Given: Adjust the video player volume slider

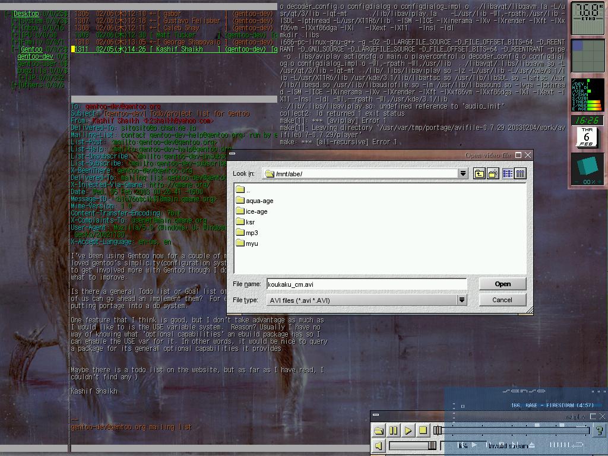Looking at the screenshot, I should click(413, 446).
